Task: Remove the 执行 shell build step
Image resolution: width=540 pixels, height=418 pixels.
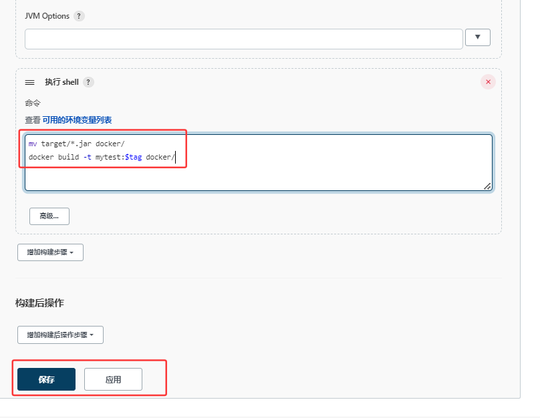Action: coord(488,82)
